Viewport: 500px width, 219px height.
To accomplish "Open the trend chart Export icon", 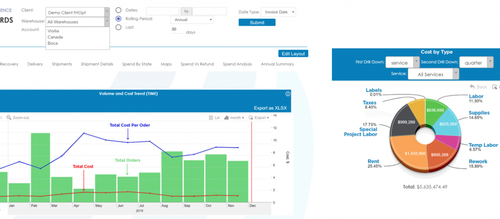I will (x=251, y=118).
